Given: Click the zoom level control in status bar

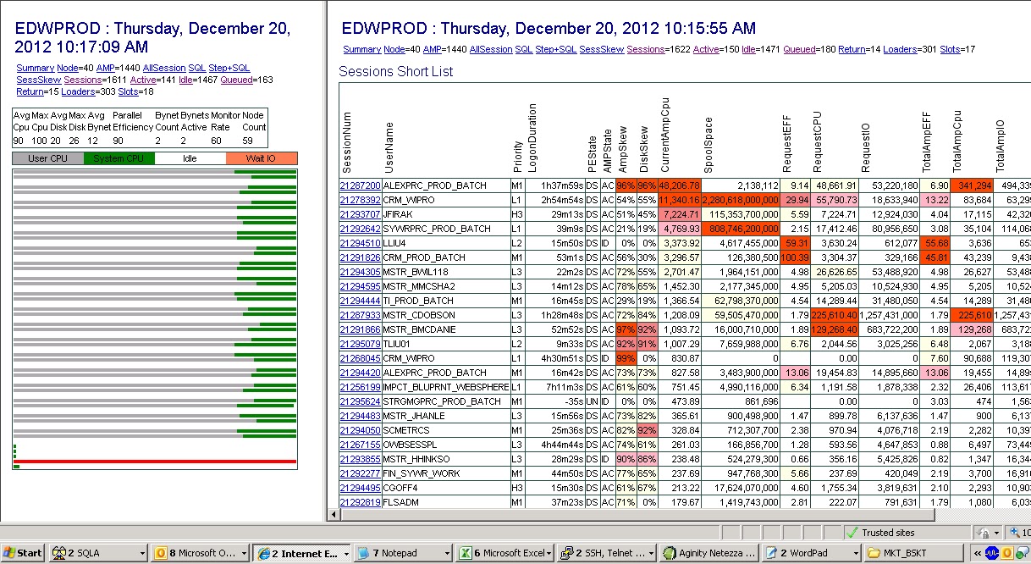Looking at the screenshot, I should point(1018,533).
